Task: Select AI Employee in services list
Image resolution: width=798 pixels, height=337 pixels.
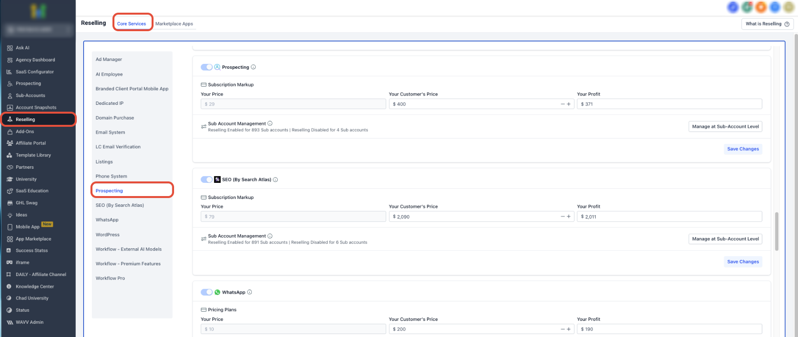Action: 109,74
